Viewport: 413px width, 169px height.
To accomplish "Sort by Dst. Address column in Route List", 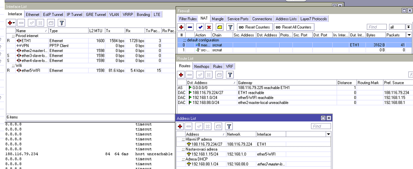I will (x=212, y=83).
